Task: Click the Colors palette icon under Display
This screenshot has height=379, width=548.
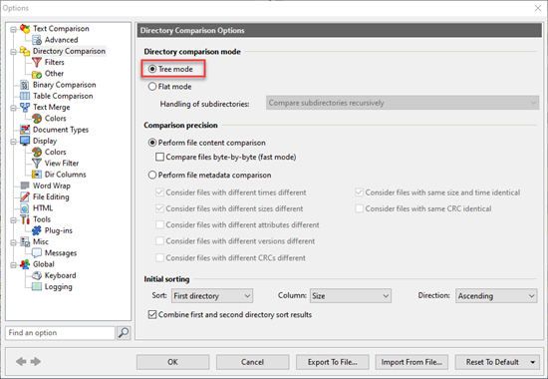Action: (37, 152)
